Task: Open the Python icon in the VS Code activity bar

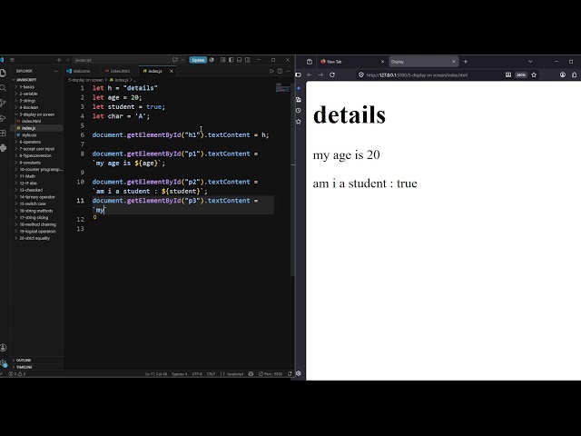Action: point(3,148)
